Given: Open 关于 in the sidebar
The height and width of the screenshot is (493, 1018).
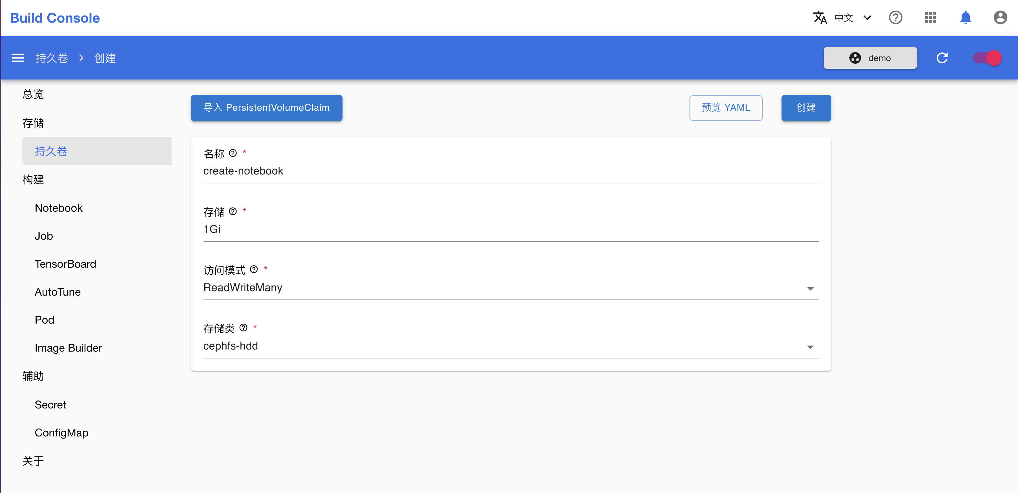Looking at the screenshot, I should [x=33, y=461].
